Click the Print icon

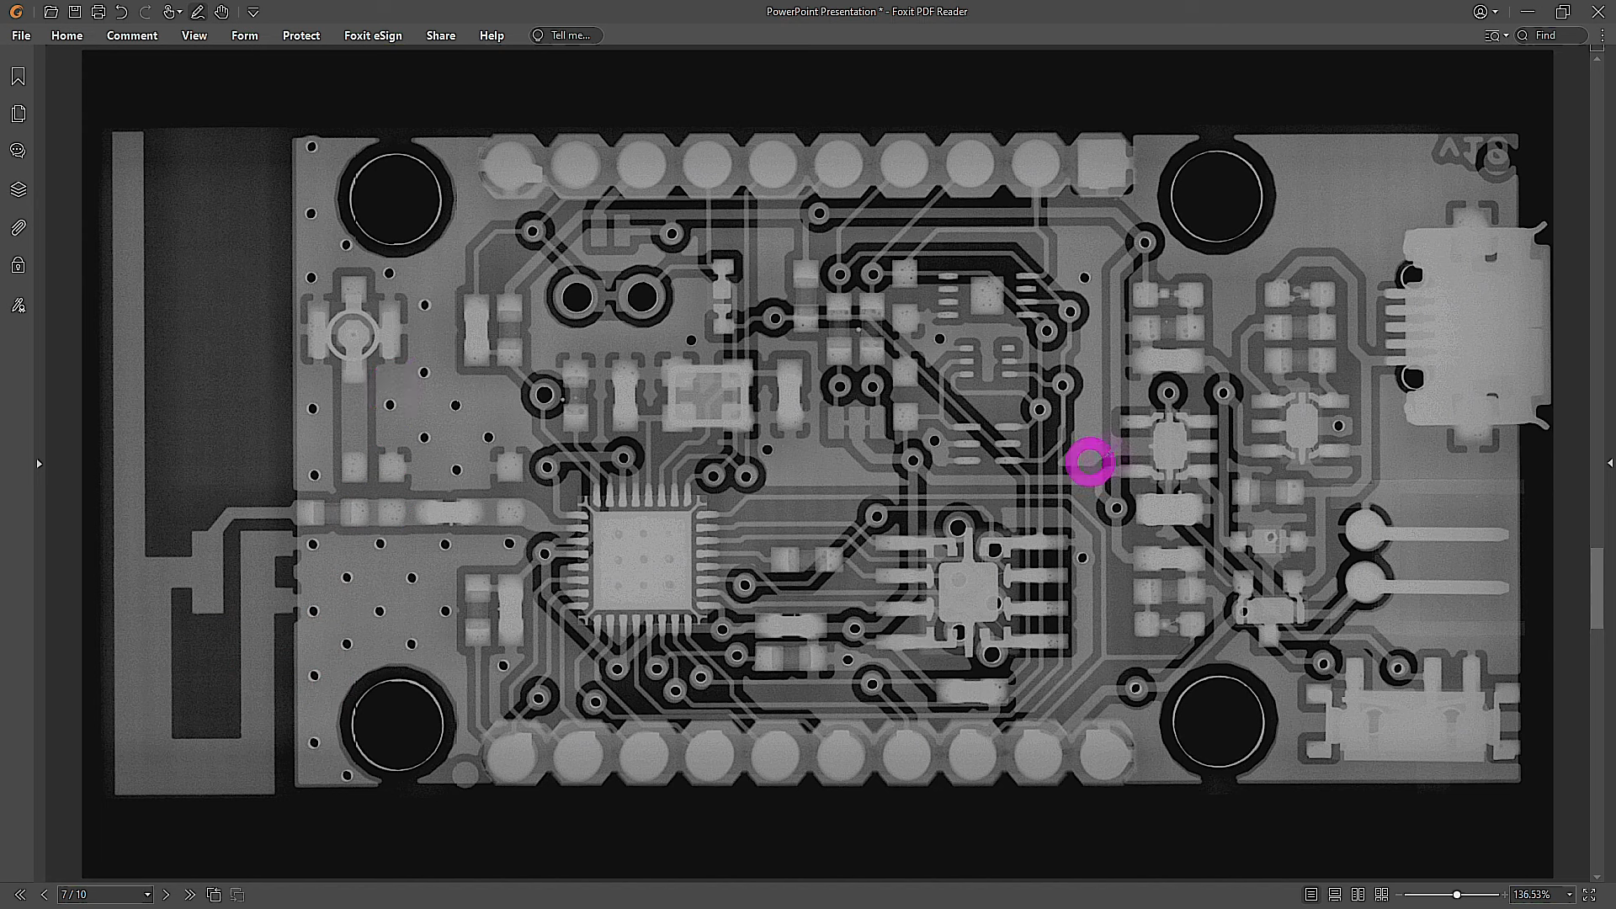pos(98,12)
